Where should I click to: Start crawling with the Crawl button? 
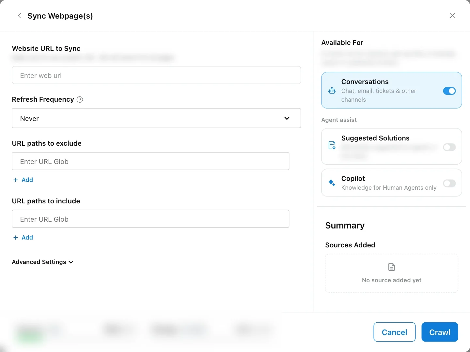pos(440,332)
